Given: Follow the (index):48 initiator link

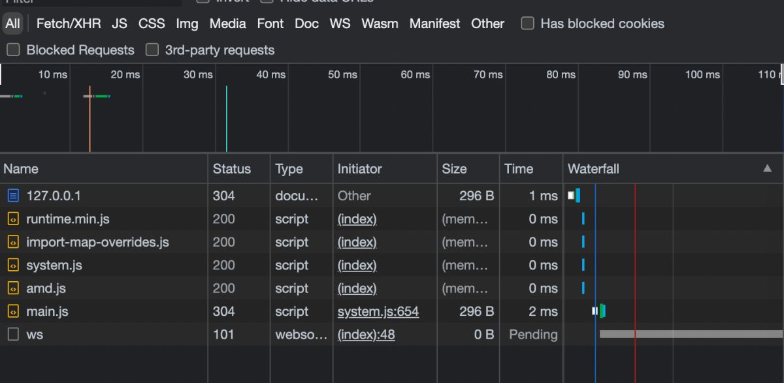Looking at the screenshot, I should point(366,335).
